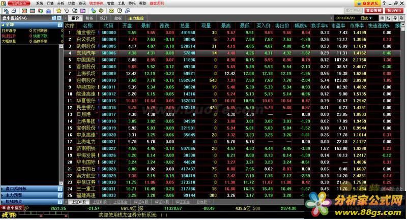Click the 导 export button
This screenshot has height=220, width=407.
click(x=395, y=18)
